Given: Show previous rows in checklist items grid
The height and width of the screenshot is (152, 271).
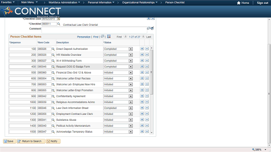Looking at the screenshot, I should (125, 37).
